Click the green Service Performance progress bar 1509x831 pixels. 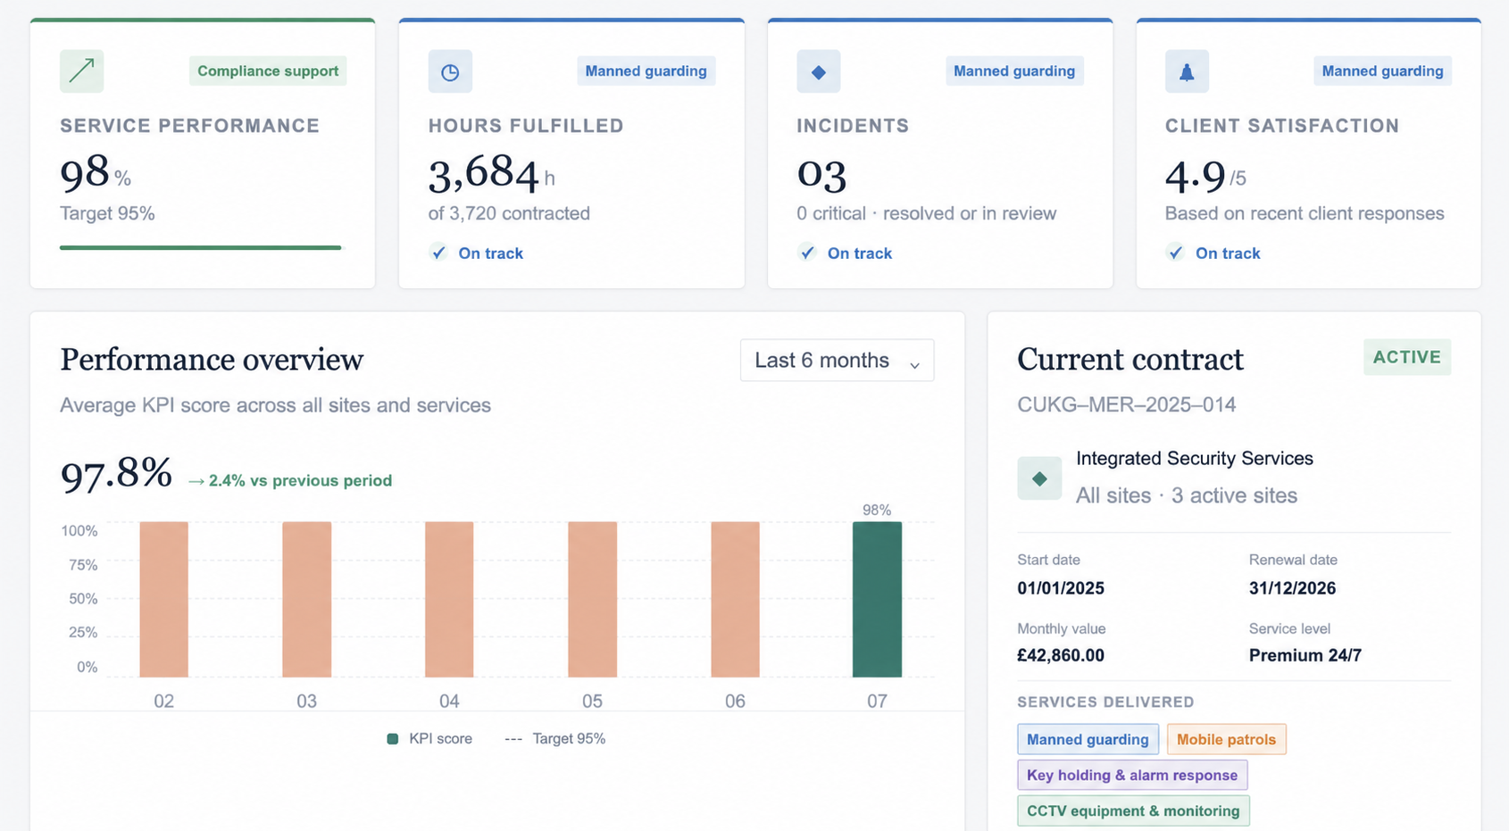201,247
